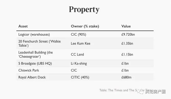Click the £9.720bn value cell
The height and width of the screenshot is (99, 171).
(128, 34)
